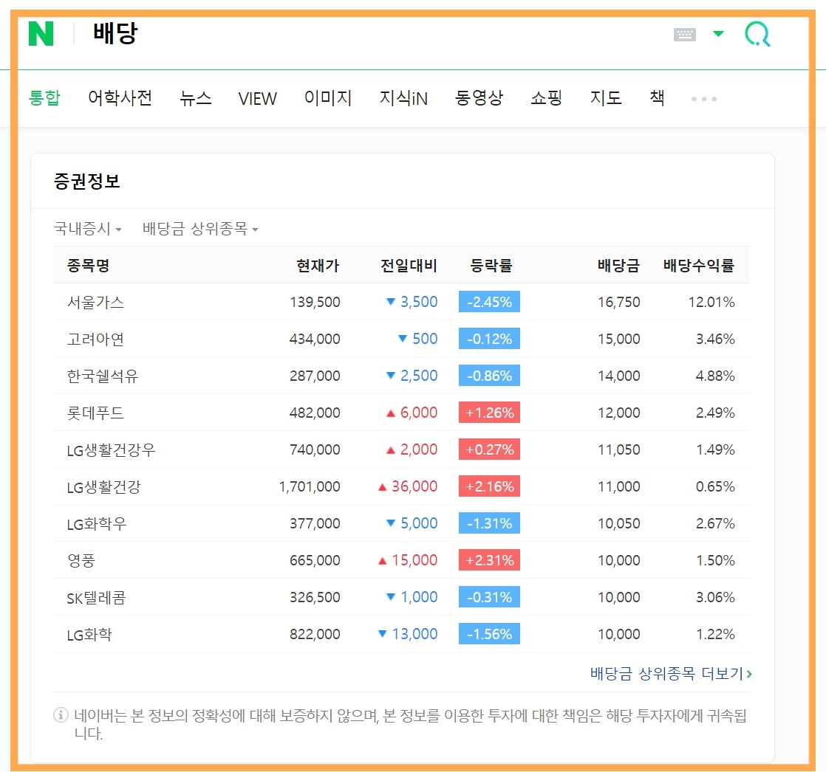
Task: Open the 영풍 stock link
Action: (x=81, y=560)
